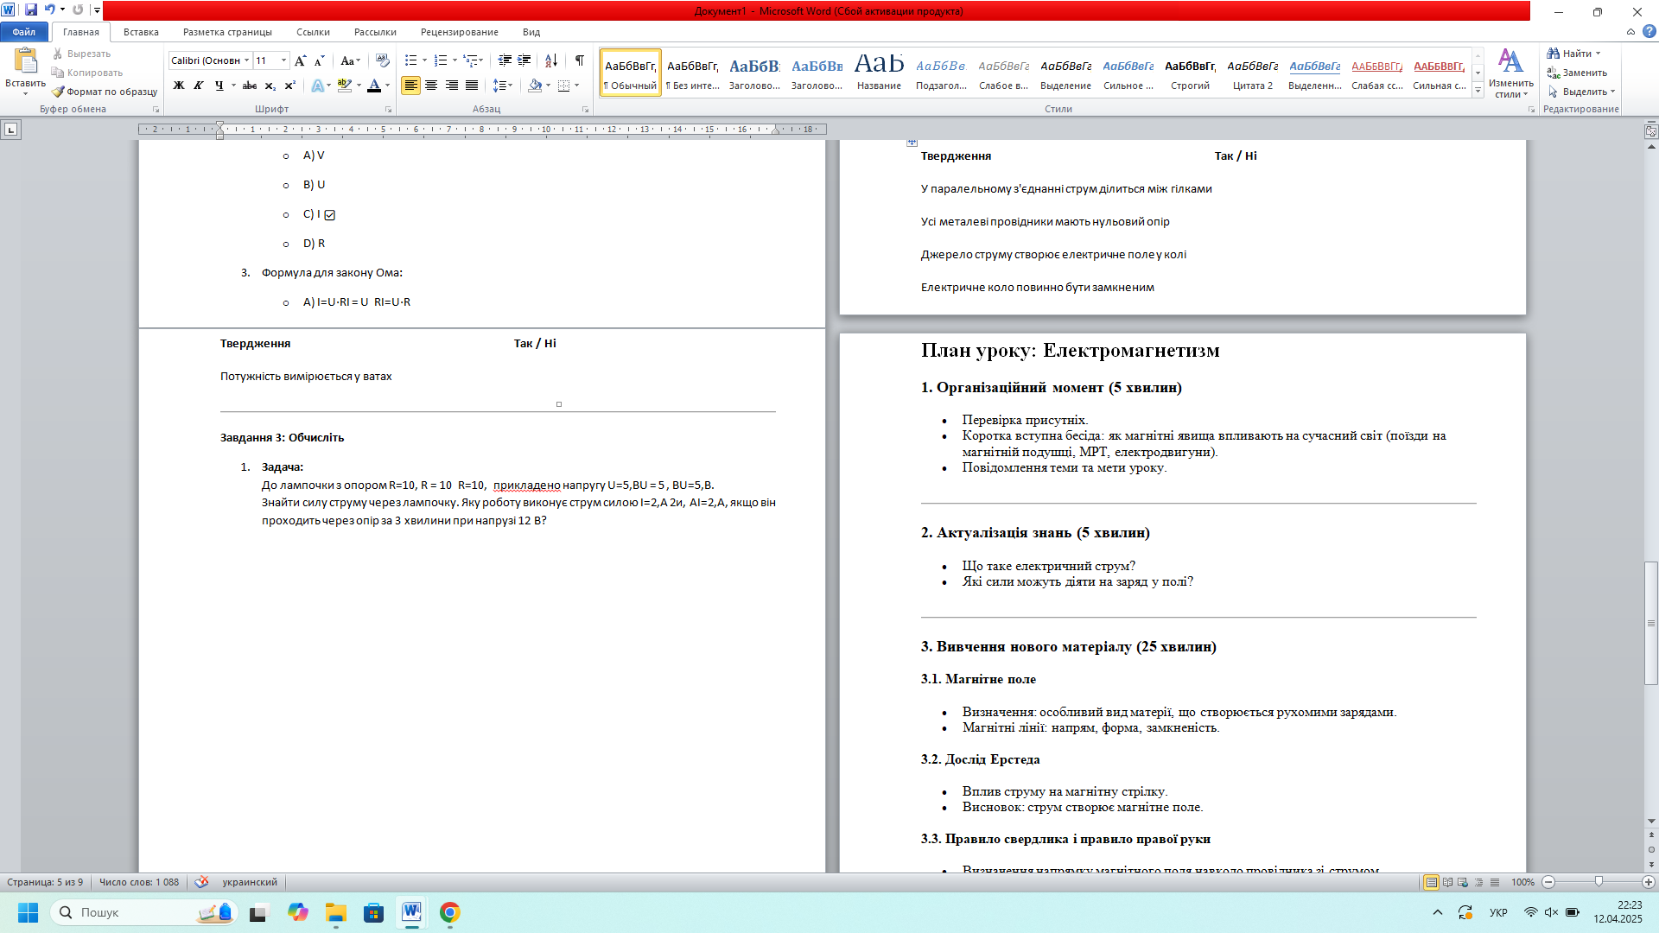The width and height of the screenshot is (1659, 933).
Task: Increase paragraph indent
Action: pyautogui.click(x=524, y=60)
